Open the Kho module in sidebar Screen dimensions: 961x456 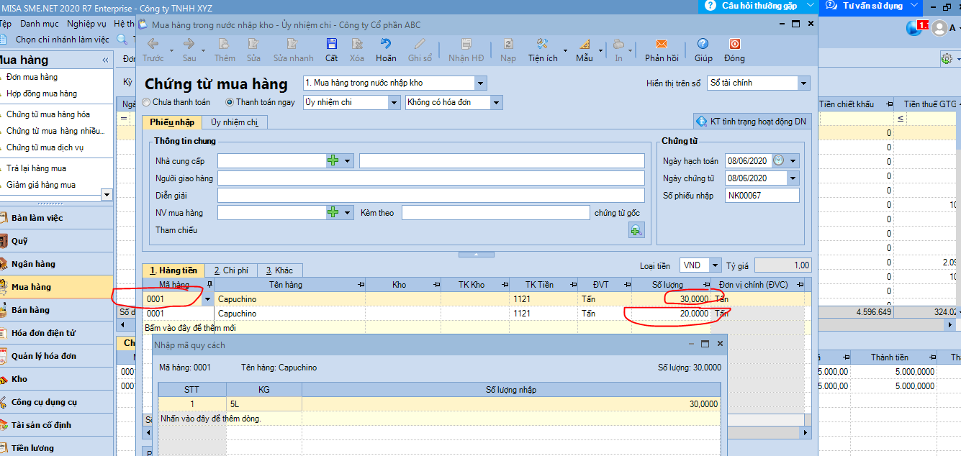point(56,379)
